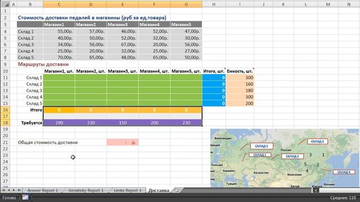Click the 'СКЛАД 5' callout on the map
Image resolution: width=360 pixels, height=202 pixels.
coord(262,146)
